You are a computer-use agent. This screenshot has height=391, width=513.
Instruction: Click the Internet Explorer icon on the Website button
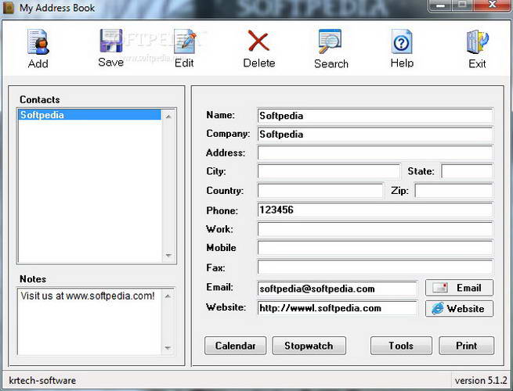[x=438, y=308]
